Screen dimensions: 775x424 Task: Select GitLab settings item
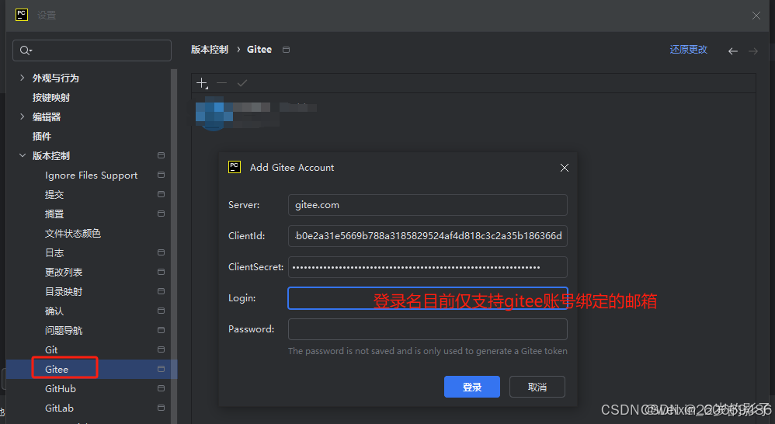pos(59,408)
